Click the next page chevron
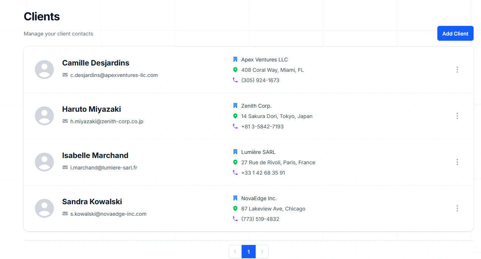The image size is (481, 259). tap(262, 252)
